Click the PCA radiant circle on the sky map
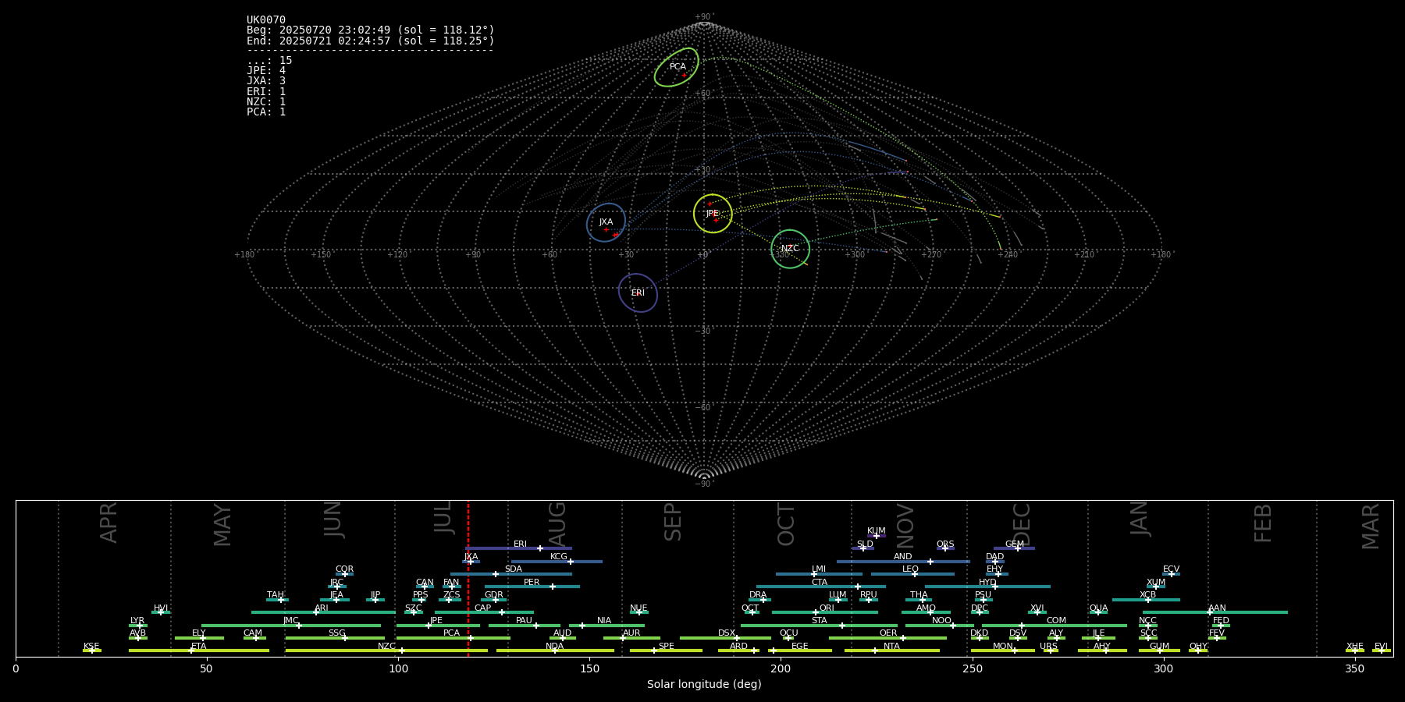This screenshot has height=702, width=1405. coord(676,67)
